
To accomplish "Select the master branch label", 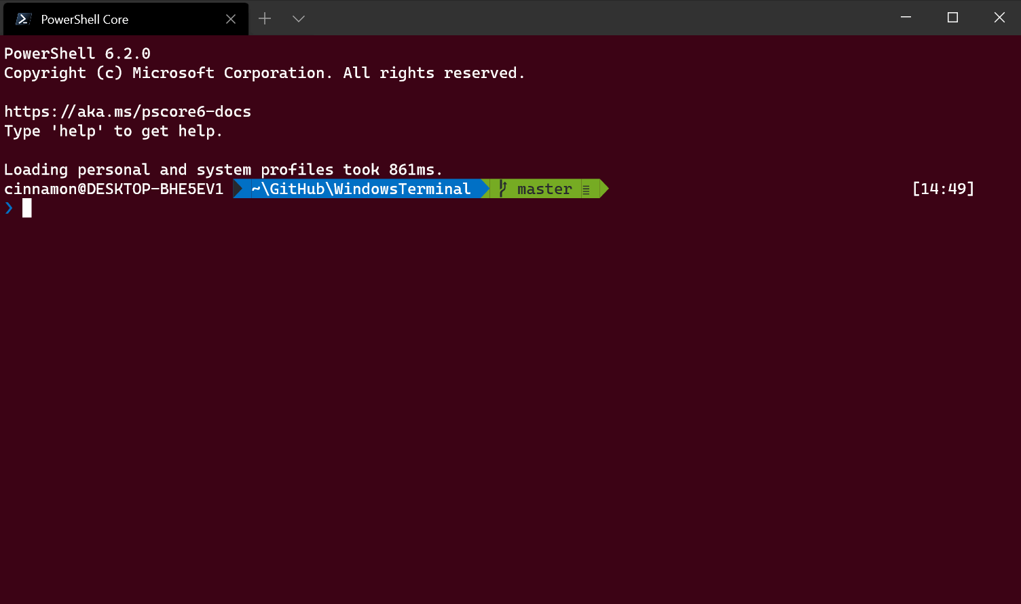I will tap(544, 189).
